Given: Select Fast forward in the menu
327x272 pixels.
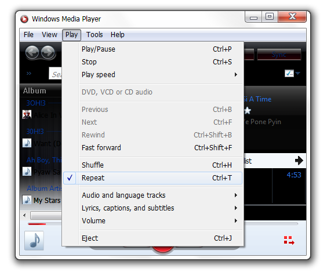Looking at the screenshot, I should point(153,148).
